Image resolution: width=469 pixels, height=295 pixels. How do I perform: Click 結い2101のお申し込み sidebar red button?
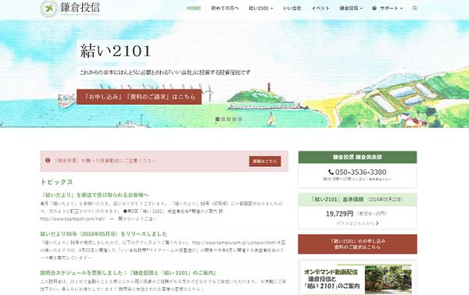click(357, 244)
